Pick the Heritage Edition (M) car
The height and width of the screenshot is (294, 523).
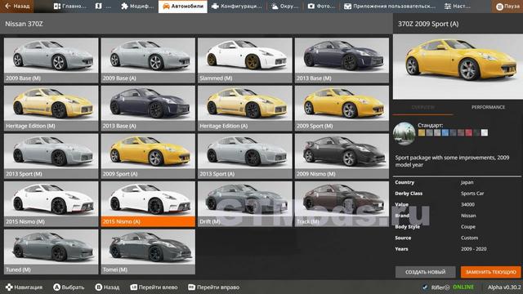(51, 109)
